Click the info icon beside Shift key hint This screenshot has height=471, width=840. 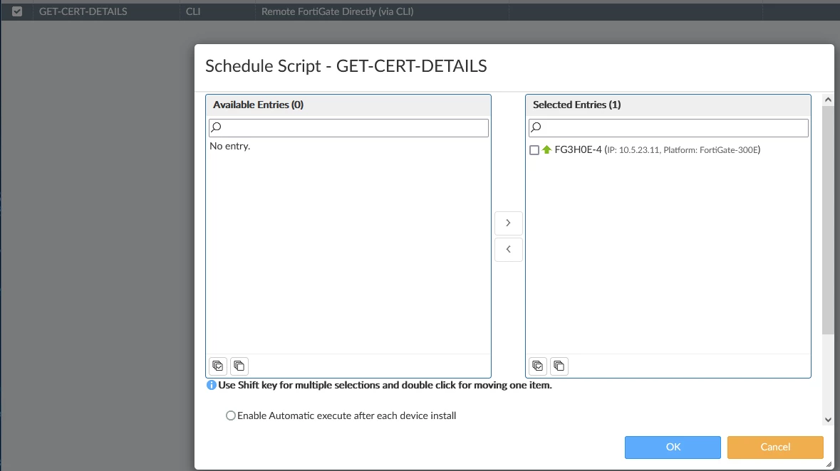[211, 385]
